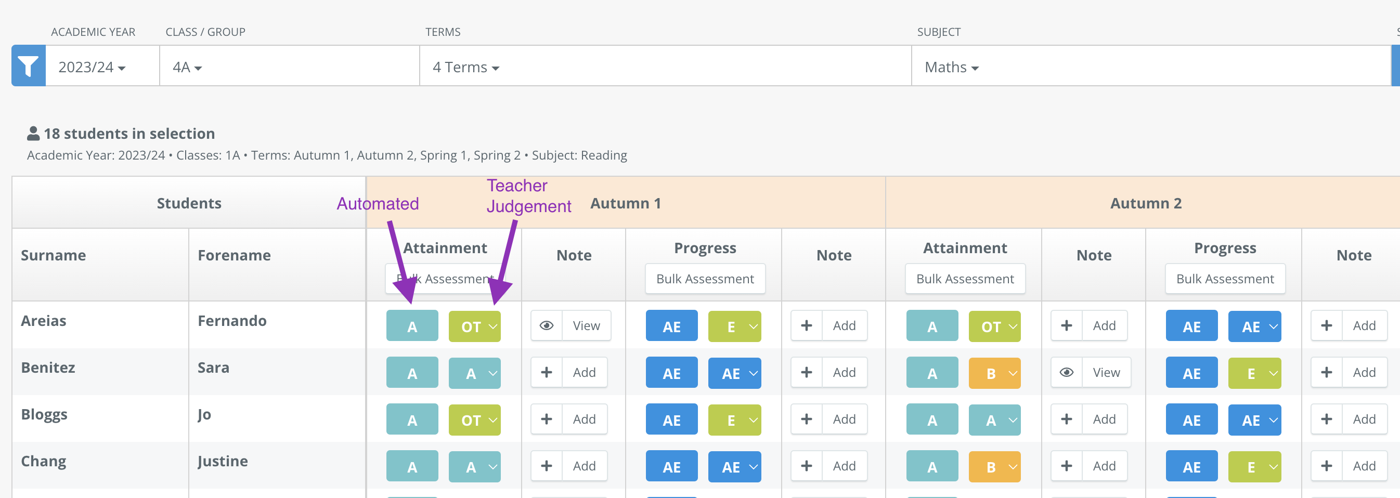Open Benitez Autumn 2 B attainment dropdown
Screen dimensions: 1400x498
pyautogui.click(x=994, y=373)
